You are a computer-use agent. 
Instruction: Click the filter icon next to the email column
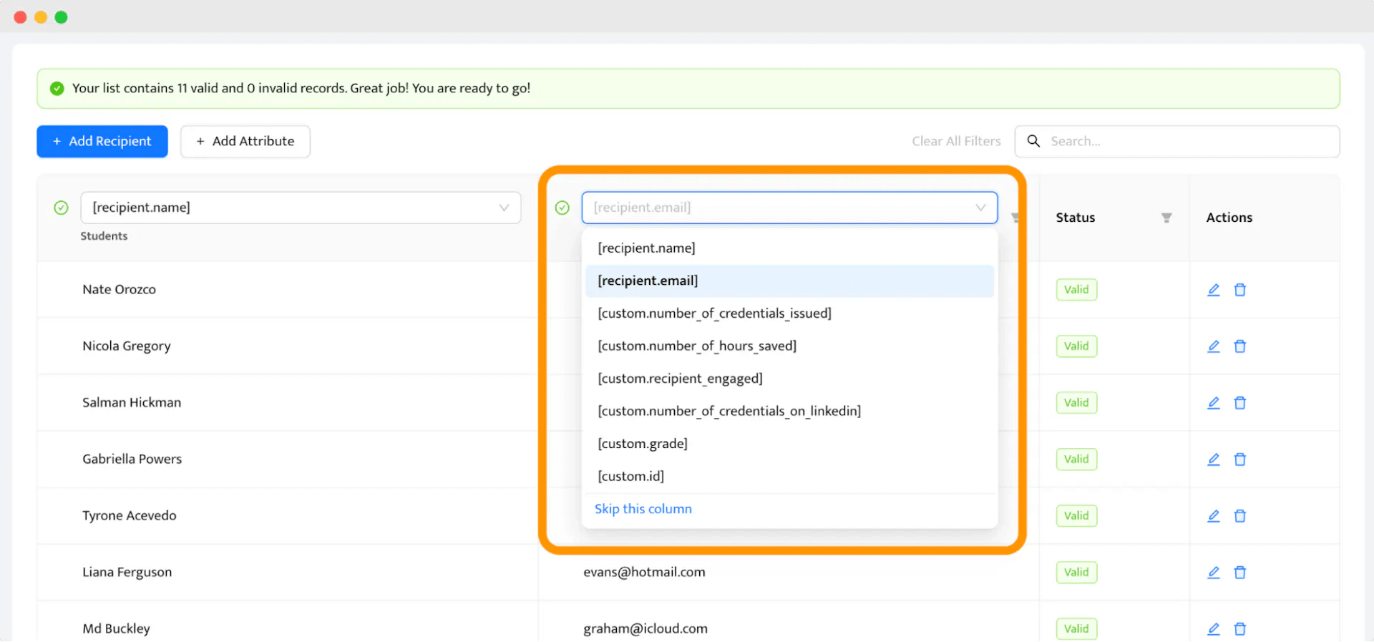tap(1015, 218)
